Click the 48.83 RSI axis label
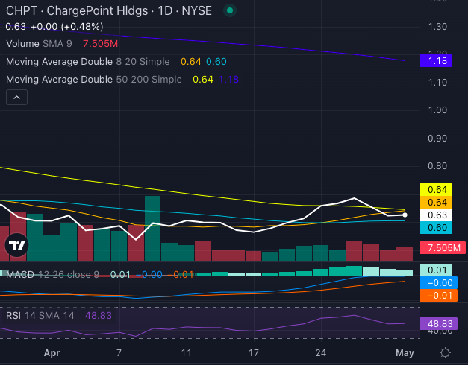The image size is (468, 365). point(438,323)
